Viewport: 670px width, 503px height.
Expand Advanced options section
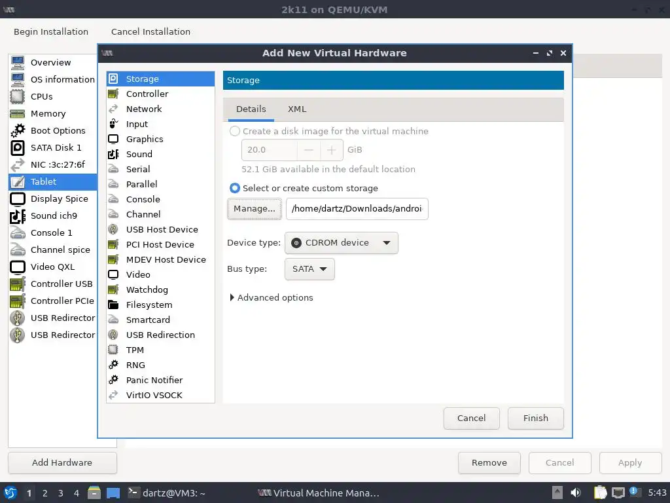coord(272,298)
